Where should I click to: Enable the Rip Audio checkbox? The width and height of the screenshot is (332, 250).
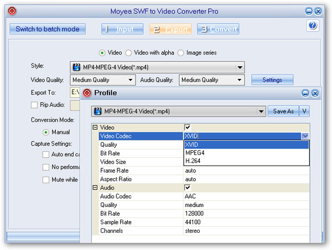point(34,105)
